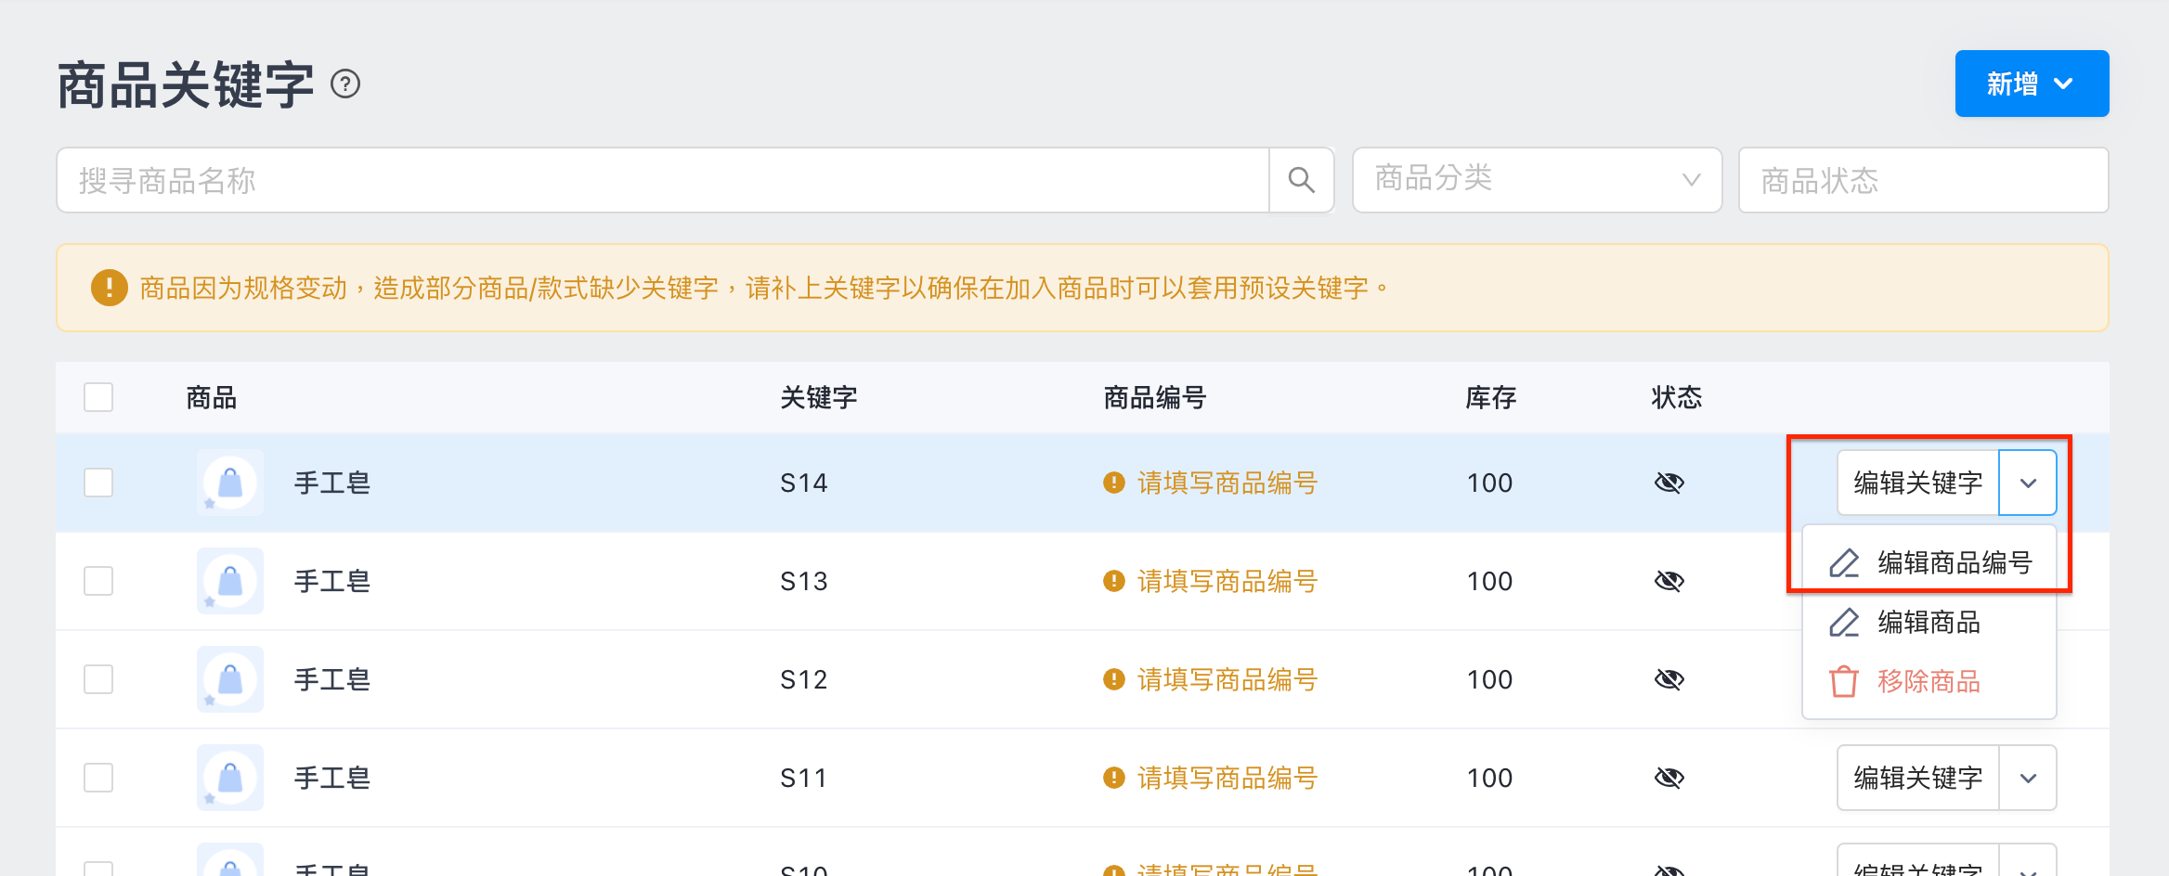The image size is (2169, 876).
Task: Tick the checkbox for the S11 row
Action: [98, 778]
